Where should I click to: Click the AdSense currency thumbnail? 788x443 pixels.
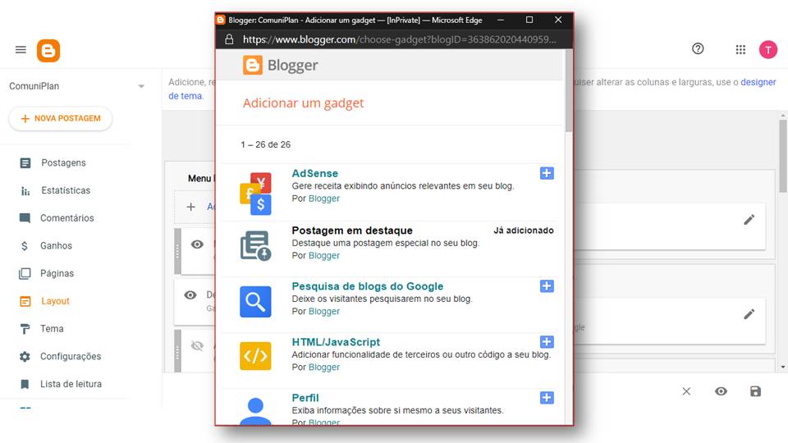click(255, 194)
